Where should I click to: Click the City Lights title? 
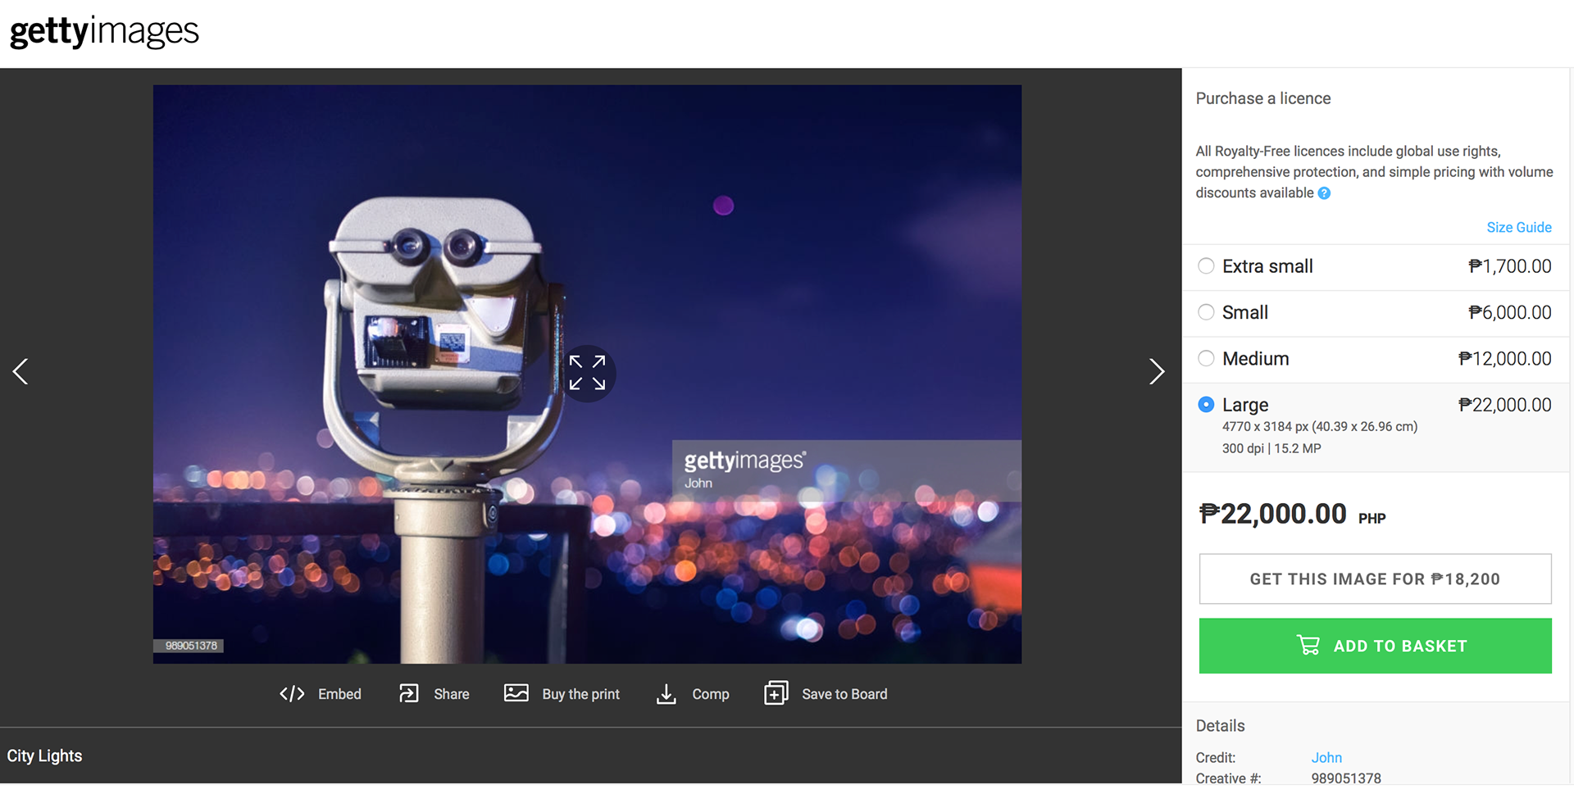coord(45,755)
